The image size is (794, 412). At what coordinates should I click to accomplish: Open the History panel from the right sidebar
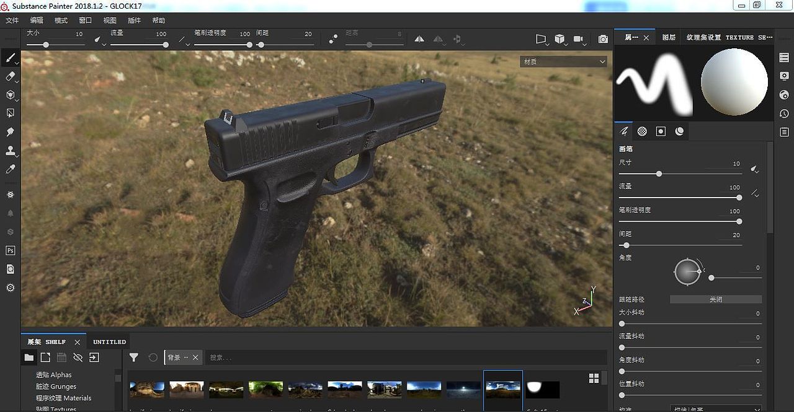783,113
